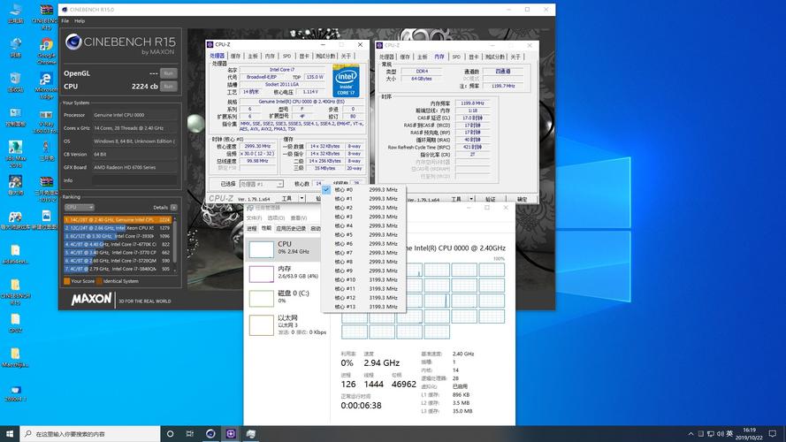Expand Tools arrow in right CPU-Z
The height and width of the screenshot is (442, 786).
point(471,199)
